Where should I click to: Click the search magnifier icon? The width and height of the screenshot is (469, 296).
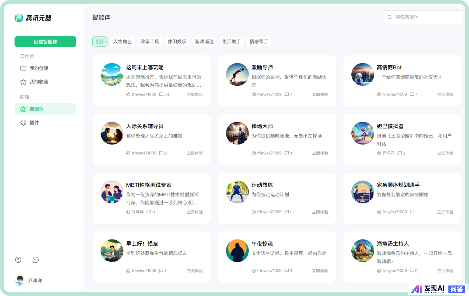coord(390,17)
